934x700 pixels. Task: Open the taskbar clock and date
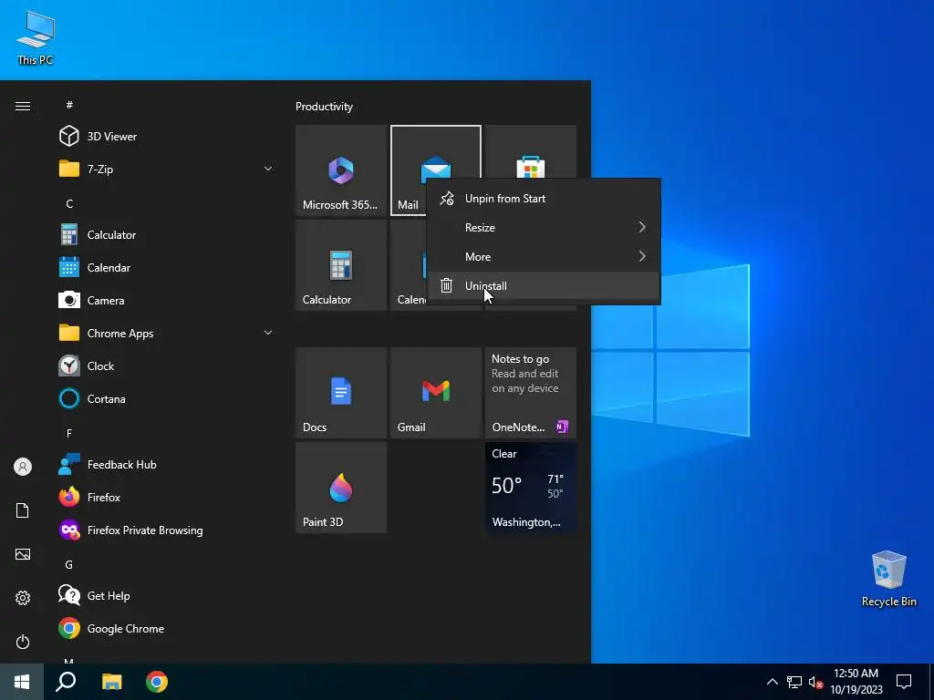click(x=856, y=682)
